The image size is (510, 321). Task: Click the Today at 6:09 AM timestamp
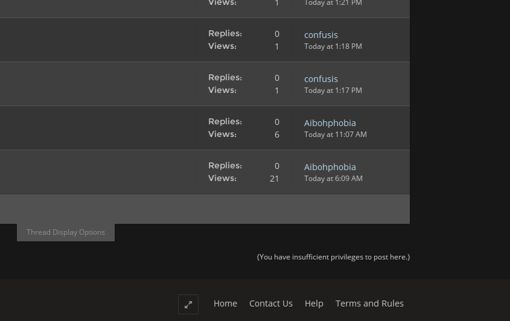click(333, 179)
